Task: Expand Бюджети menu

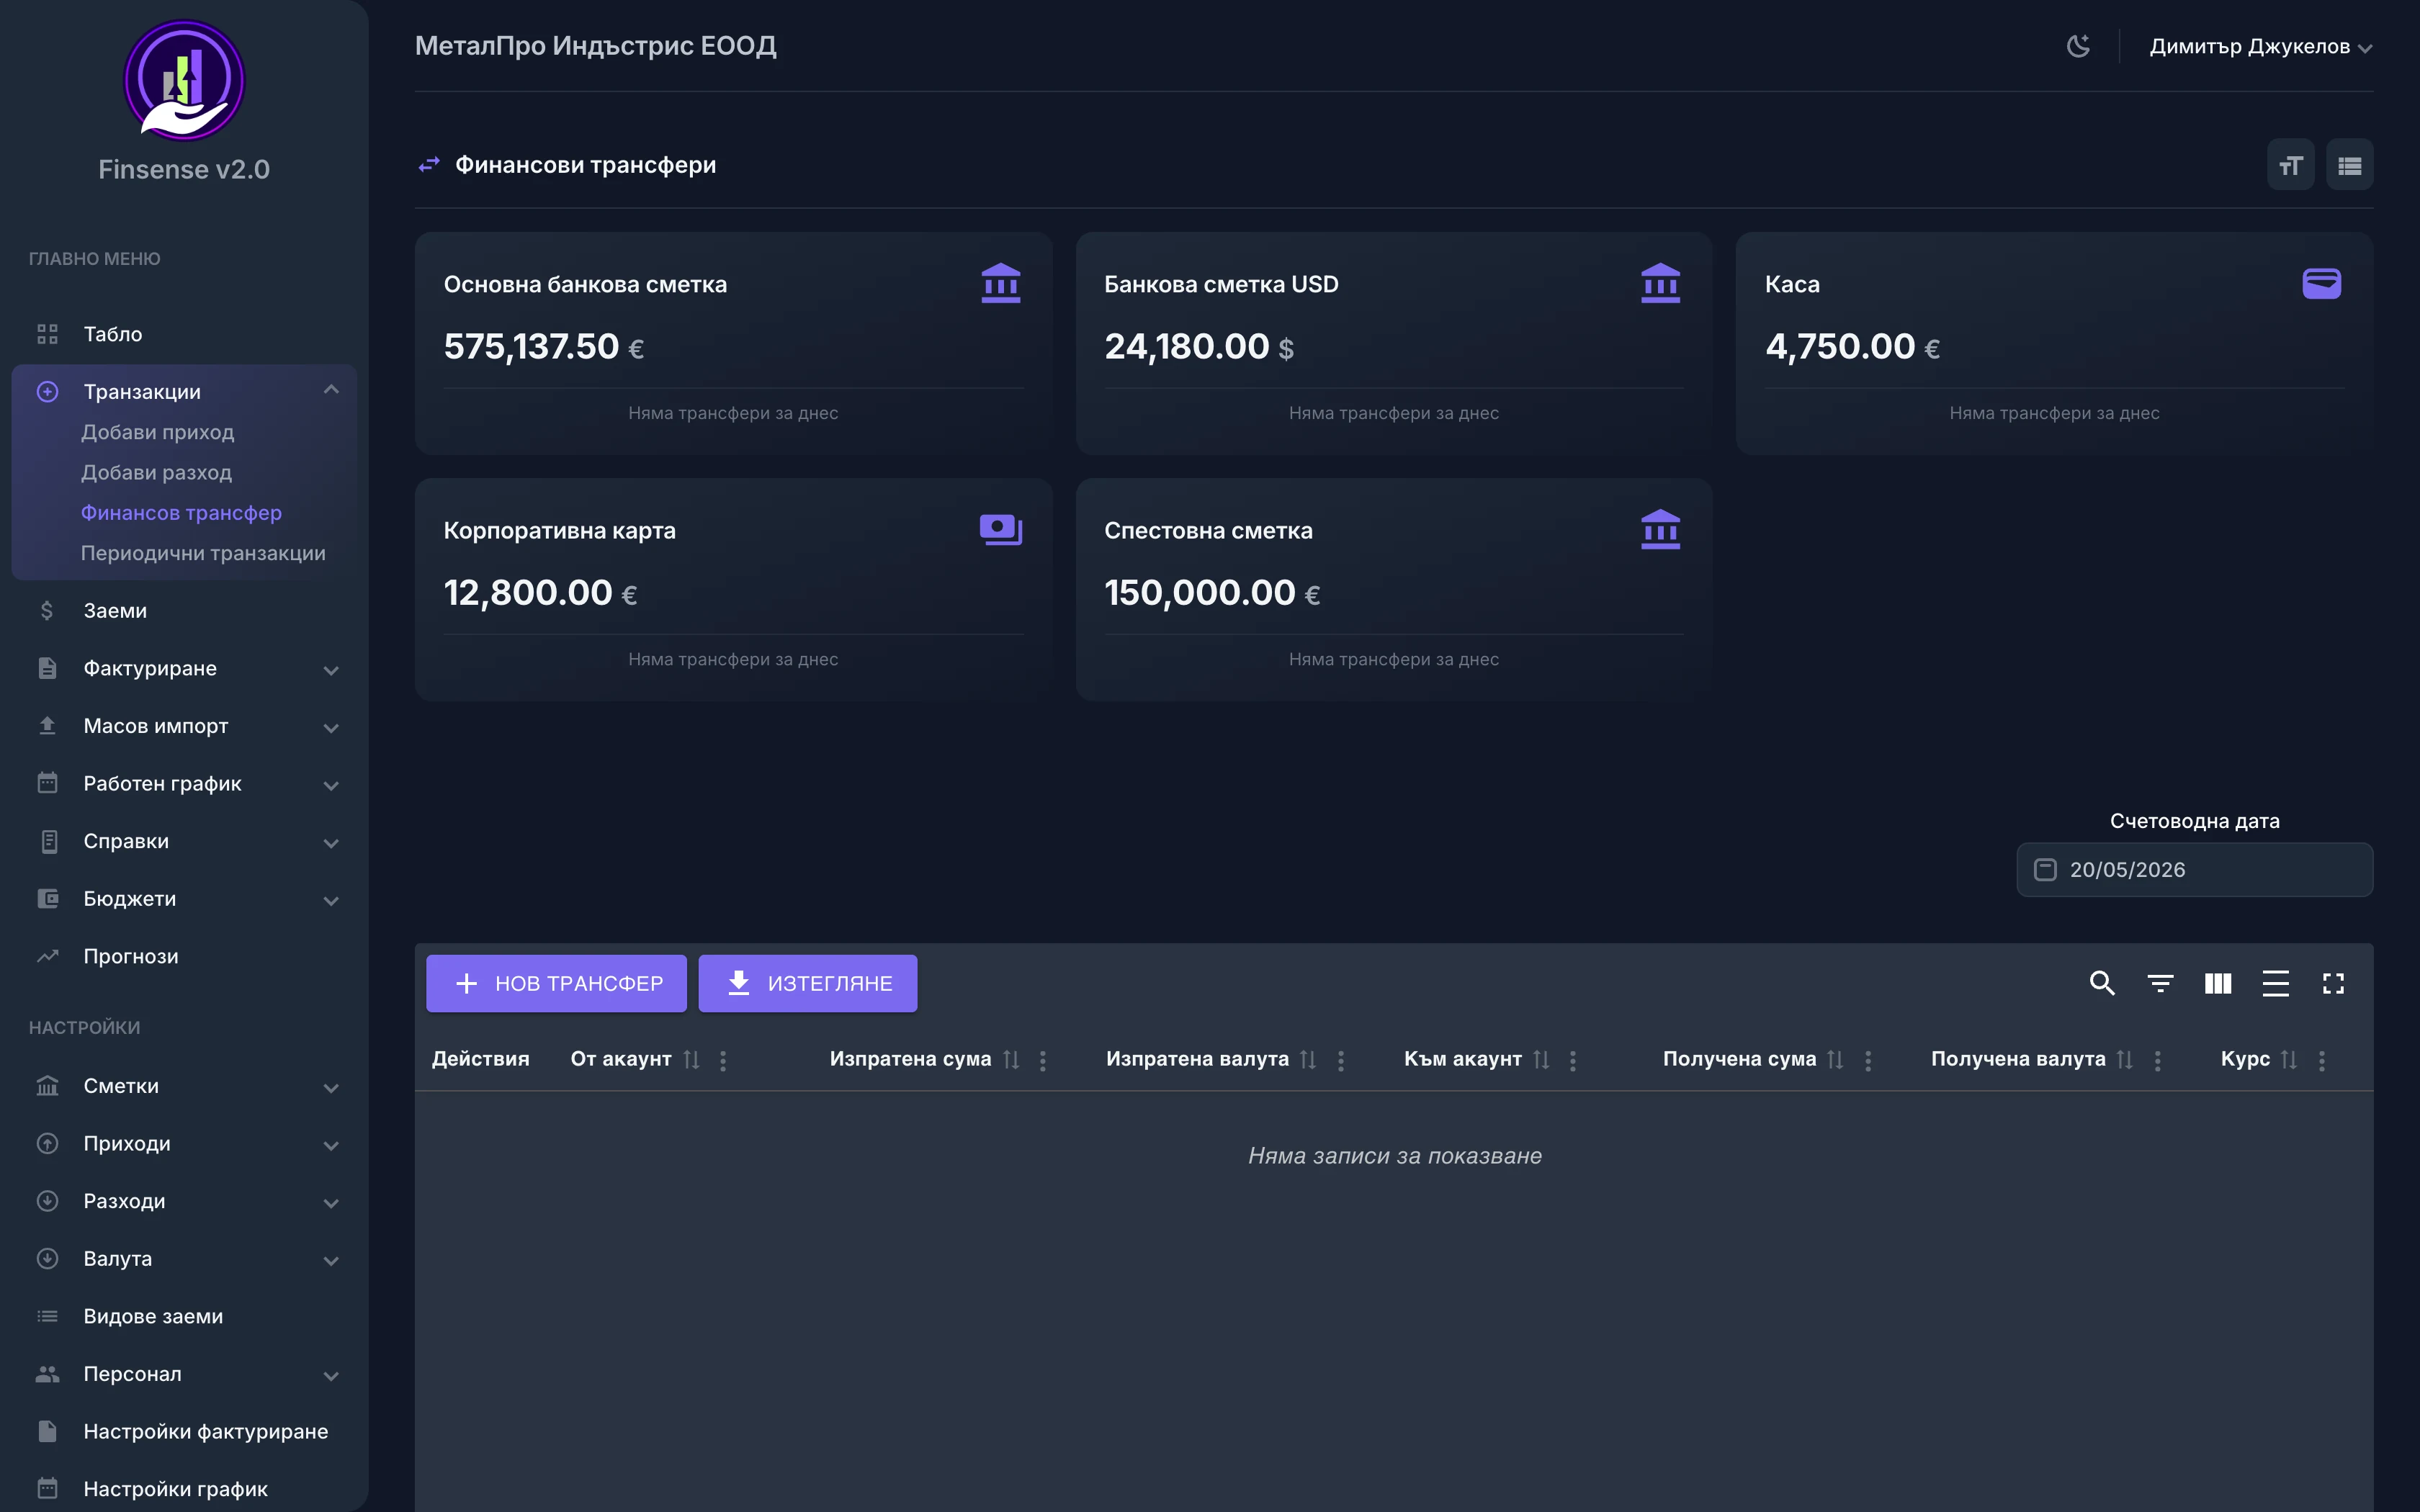Action: [184, 899]
